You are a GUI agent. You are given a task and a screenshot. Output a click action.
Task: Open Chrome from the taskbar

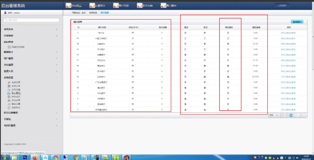tap(76, 158)
